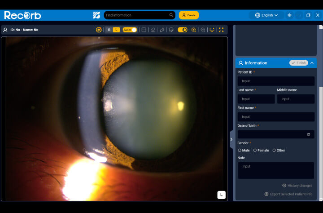Click the History changes clock icon
Image resolution: width=323 pixels, height=213 pixels.
click(x=284, y=186)
